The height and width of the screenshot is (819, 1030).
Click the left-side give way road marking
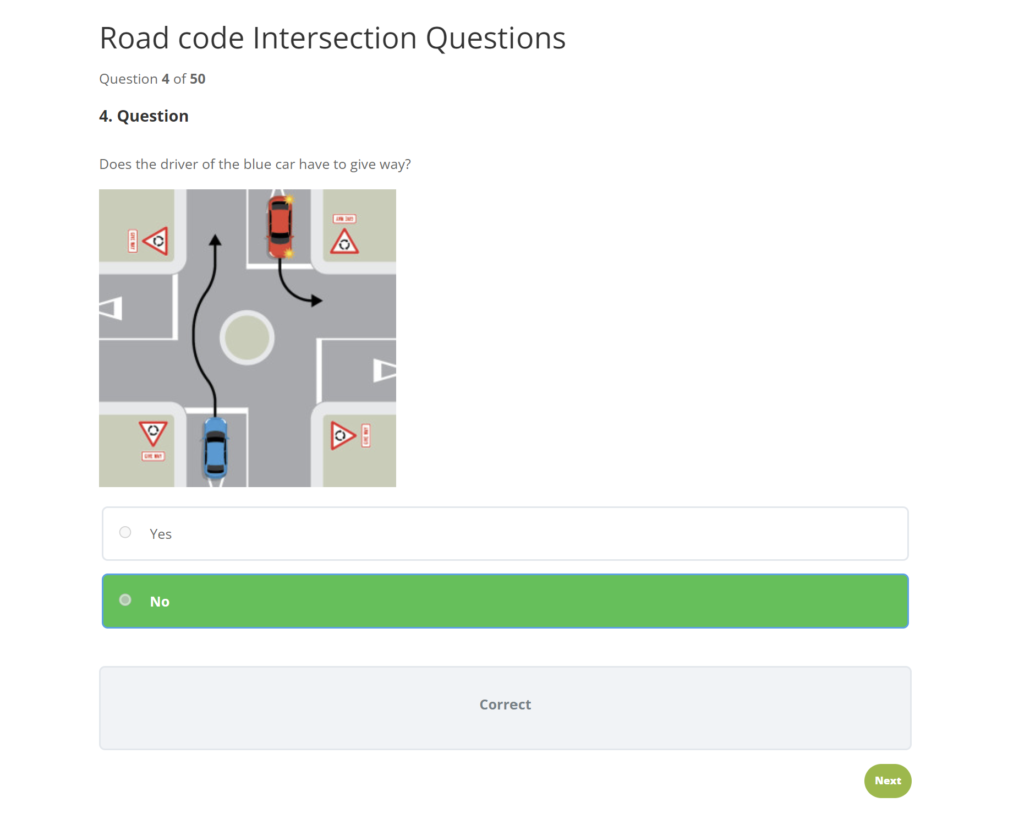[111, 308]
